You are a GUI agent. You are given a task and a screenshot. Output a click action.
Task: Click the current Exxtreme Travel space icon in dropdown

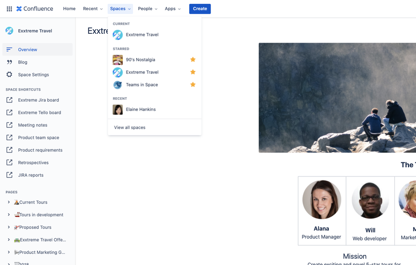click(118, 35)
